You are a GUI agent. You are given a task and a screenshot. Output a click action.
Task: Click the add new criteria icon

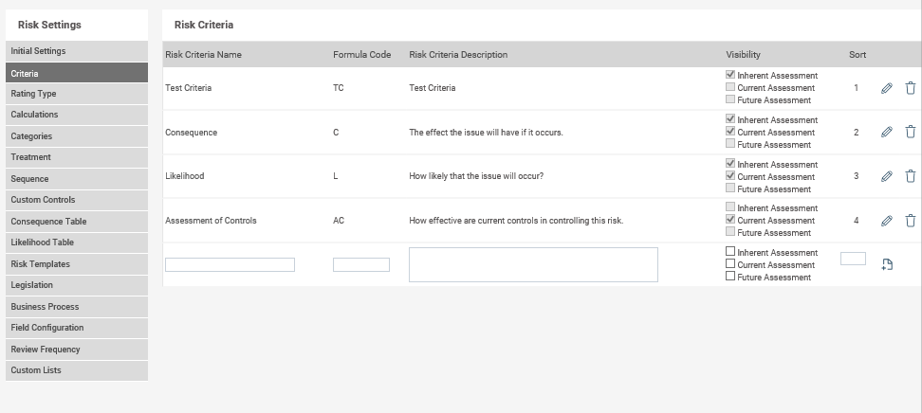(x=887, y=264)
